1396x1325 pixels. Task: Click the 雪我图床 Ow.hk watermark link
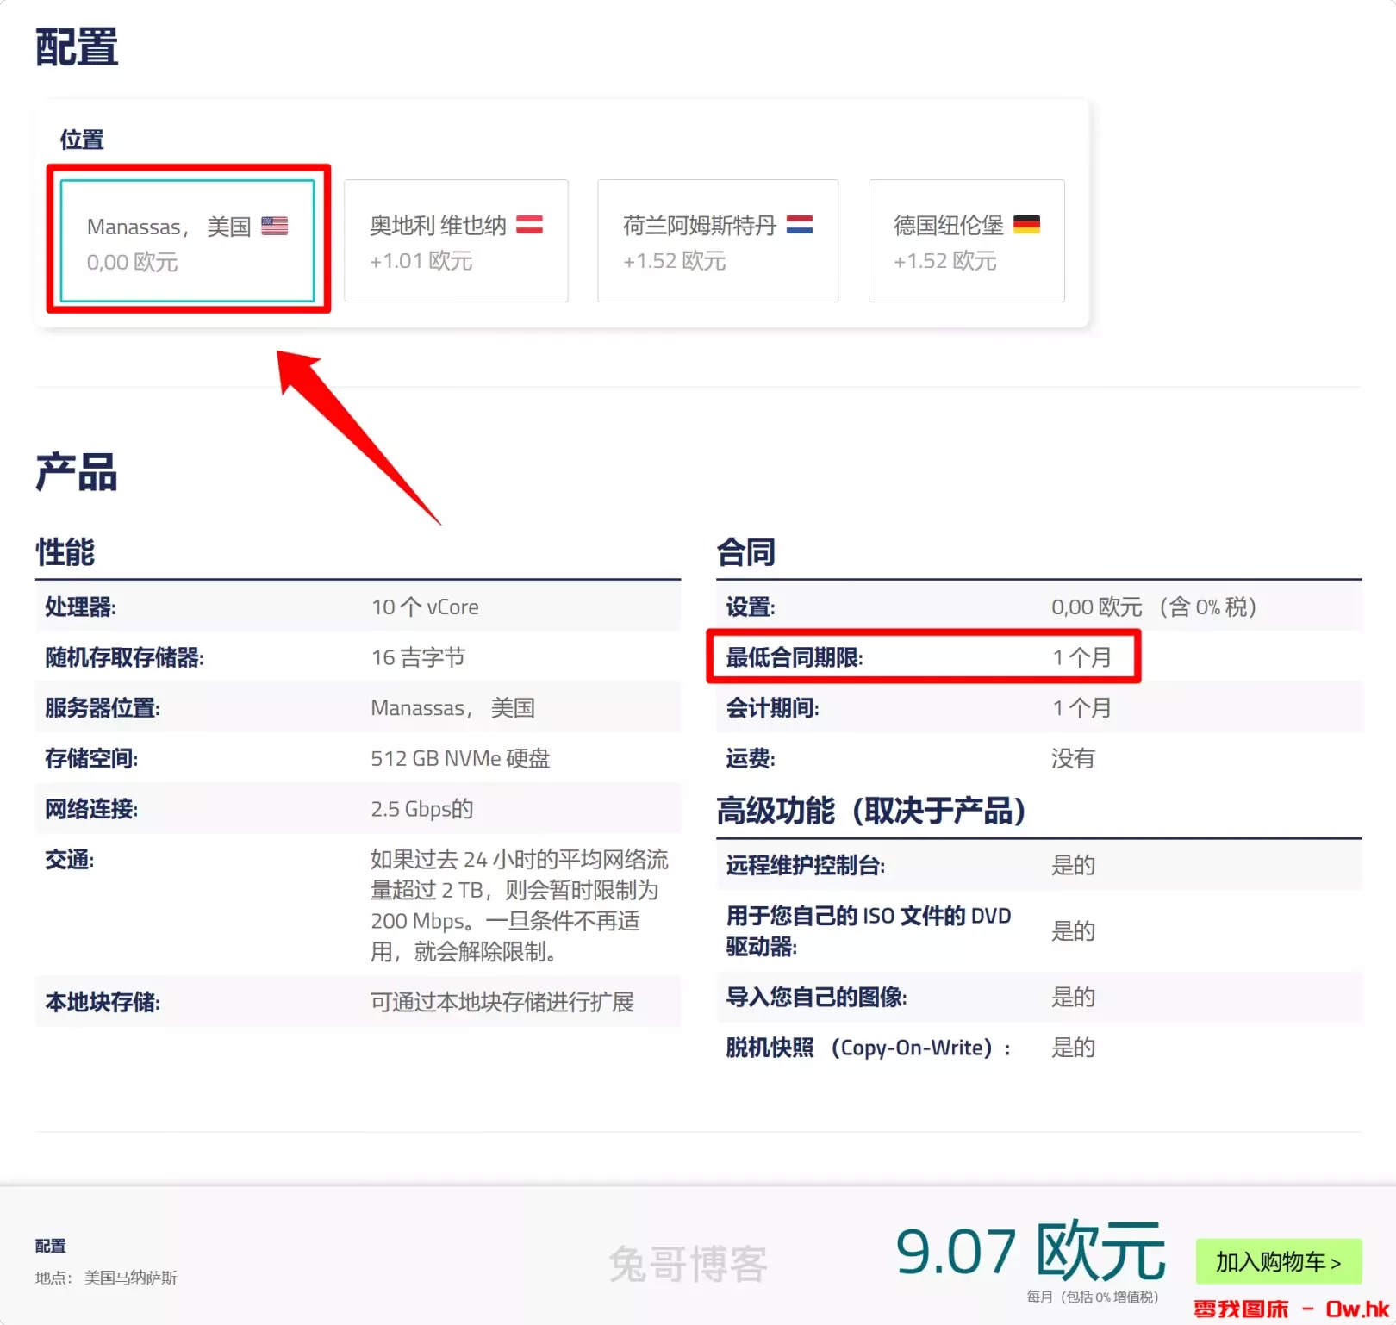pyautogui.click(x=1290, y=1309)
